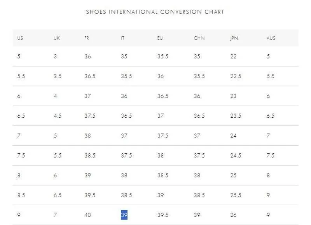Viewport: 311px width, 225px height.
Task: Select the US column header
Action: point(20,38)
